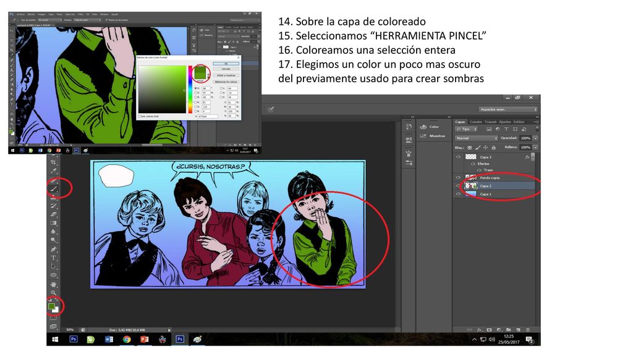Image resolution: width=633 pixels, height=356 pixels.
Task: Click 'Añadir a muestras' in color picker
Action: (226, 75)
